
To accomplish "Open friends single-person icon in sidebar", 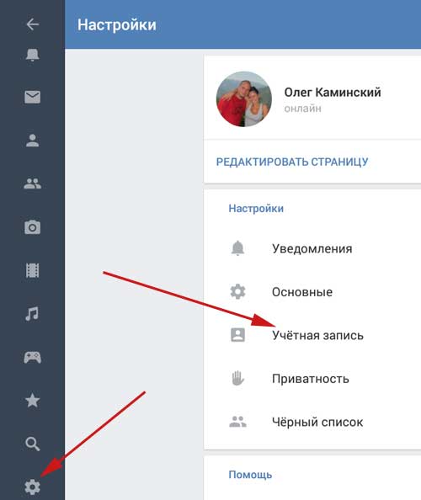I will tap(33, 141).
